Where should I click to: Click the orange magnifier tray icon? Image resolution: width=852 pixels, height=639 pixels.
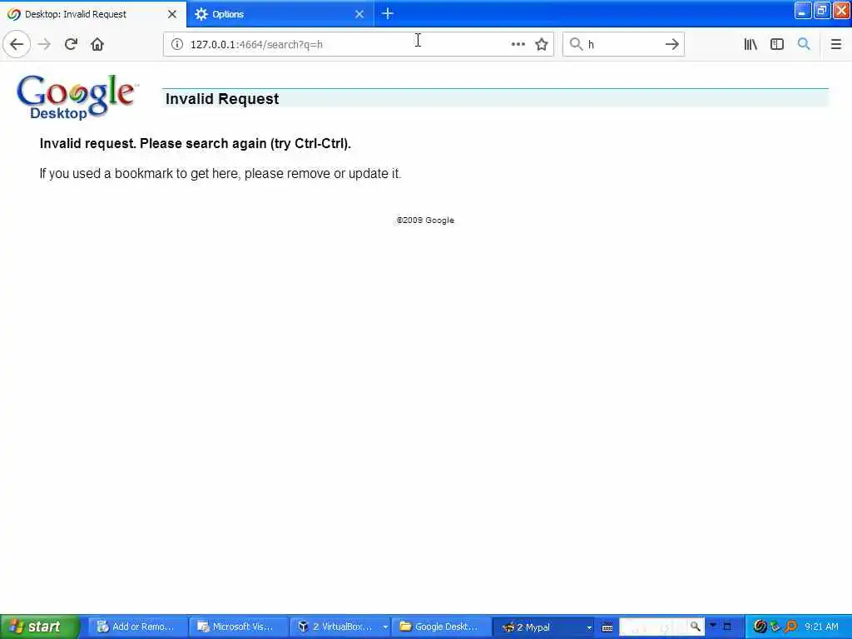[x=790, y=627]
